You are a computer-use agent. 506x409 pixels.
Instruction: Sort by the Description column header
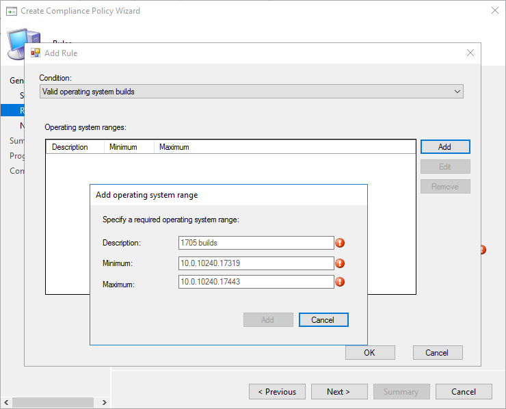75,147
